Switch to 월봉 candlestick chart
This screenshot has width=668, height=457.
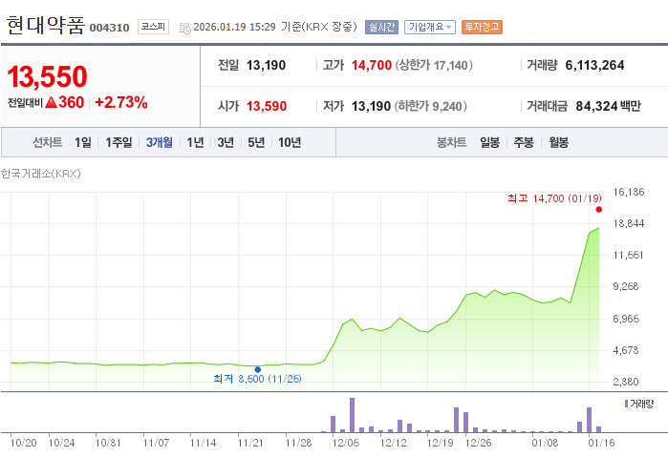click(x=558, y=142)
